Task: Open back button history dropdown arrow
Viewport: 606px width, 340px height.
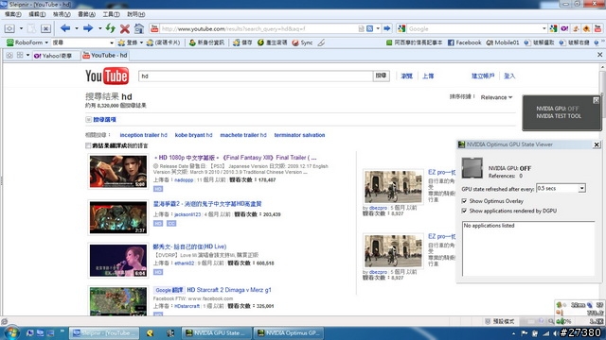Action: (x=77, y=28)
